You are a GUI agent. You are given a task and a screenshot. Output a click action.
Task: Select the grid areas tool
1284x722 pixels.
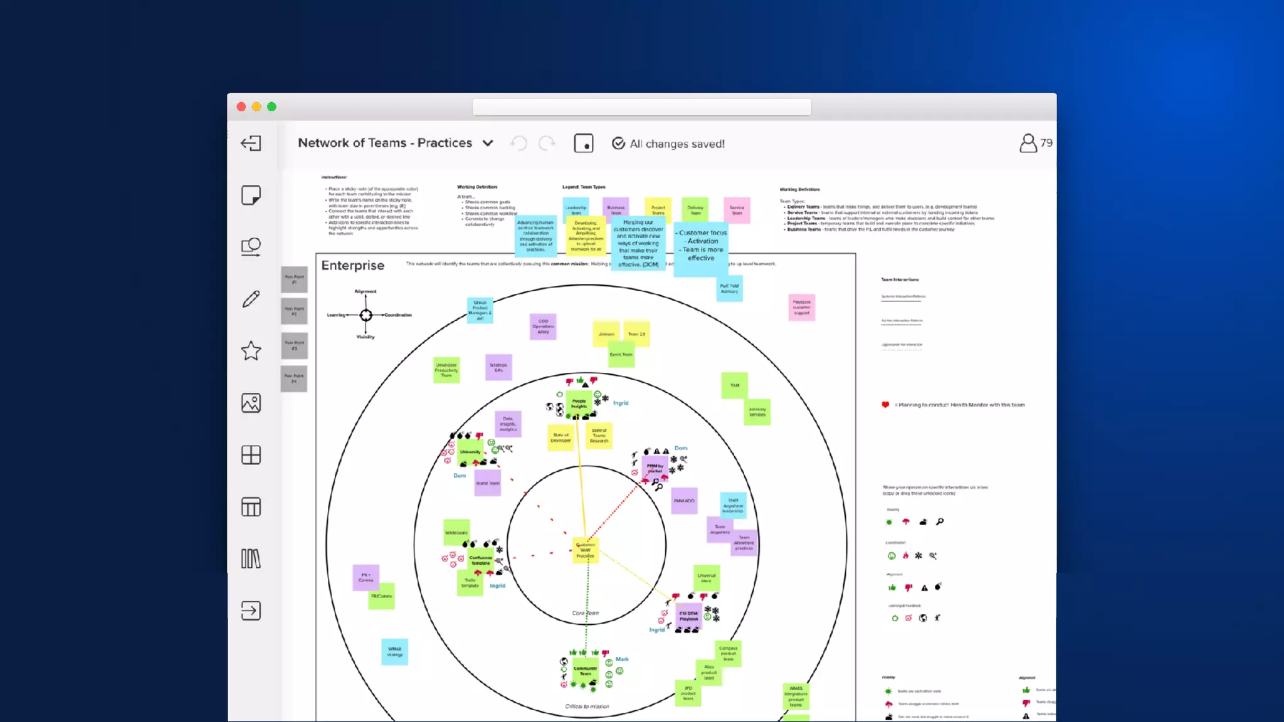[251, 455]
